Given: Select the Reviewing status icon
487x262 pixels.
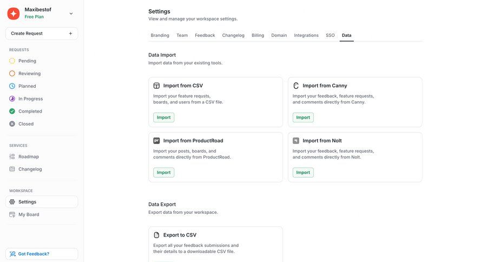Looking at the screenshot, I should point(12,74).
